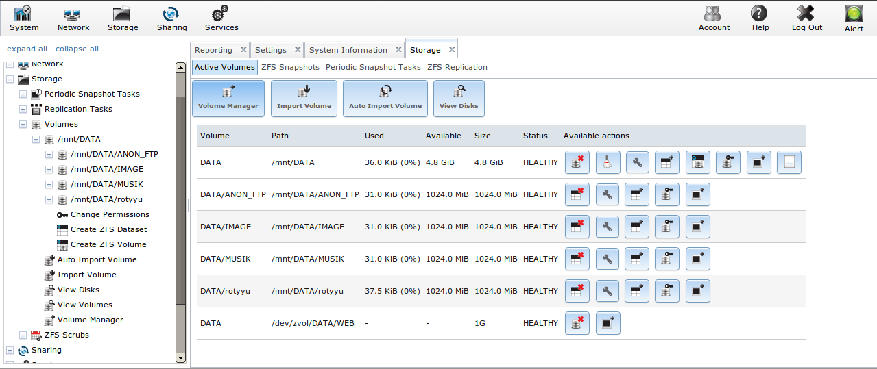Image resolution: width=877 pixels, height=369 pixels.
Task: Open the ZFS Replication sub-tab
Action: [457, 67]
